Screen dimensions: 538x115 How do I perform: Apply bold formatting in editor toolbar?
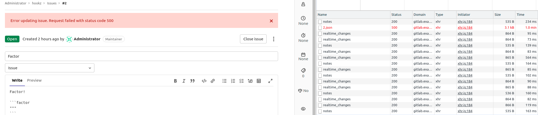coord(175,81)
